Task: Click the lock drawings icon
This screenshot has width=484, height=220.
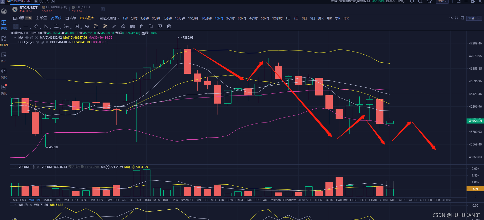Action: 142,26
